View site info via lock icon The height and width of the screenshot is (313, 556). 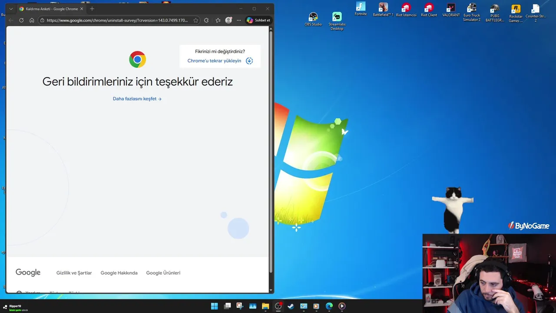tap(42, 20)
